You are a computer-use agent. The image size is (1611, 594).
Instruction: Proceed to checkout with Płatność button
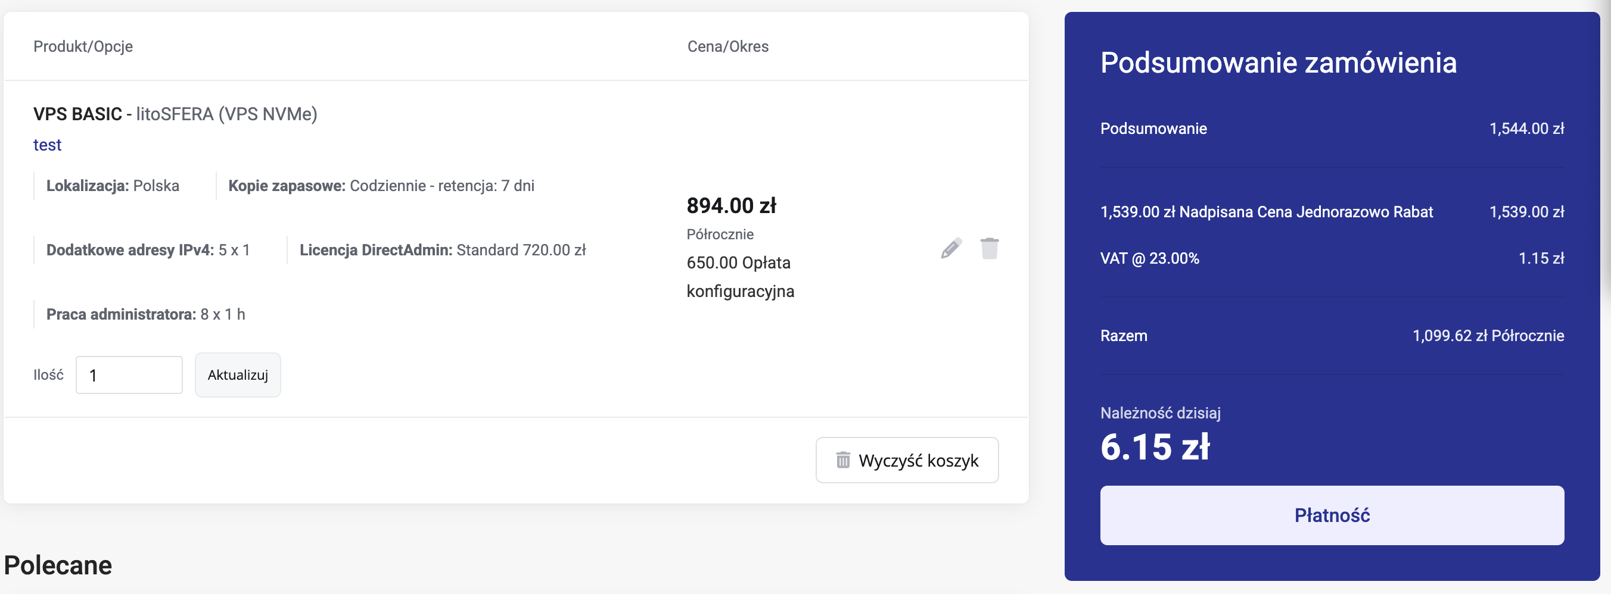click(1332, 515)
